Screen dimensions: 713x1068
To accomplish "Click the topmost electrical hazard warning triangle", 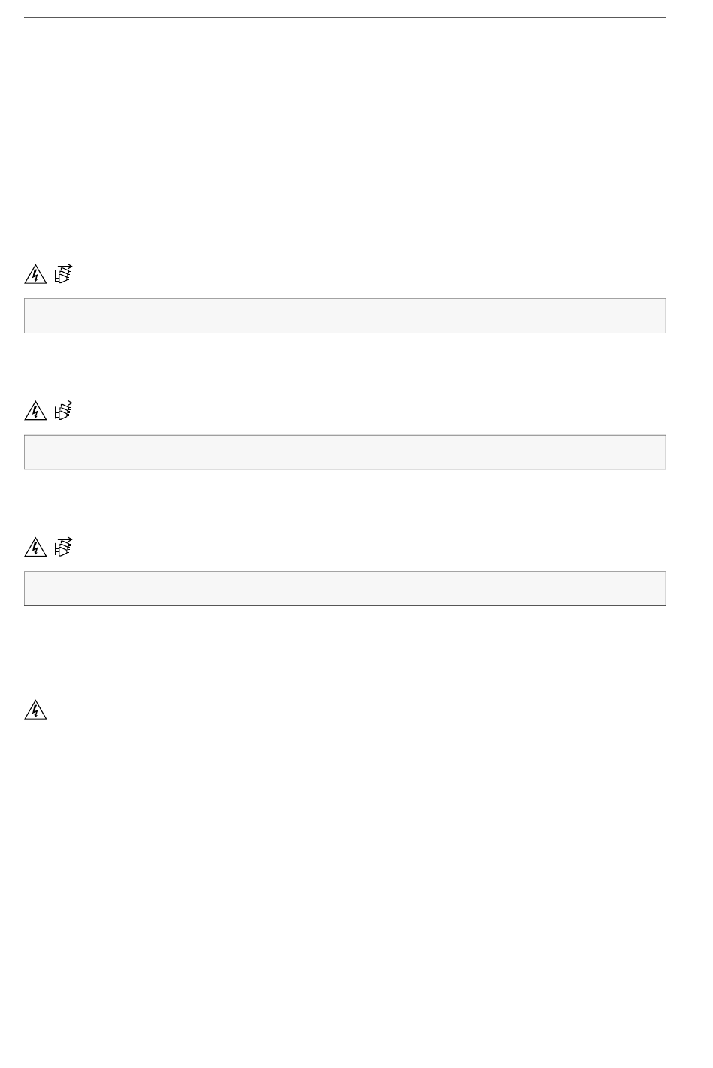I will click(x=35, y=275).
